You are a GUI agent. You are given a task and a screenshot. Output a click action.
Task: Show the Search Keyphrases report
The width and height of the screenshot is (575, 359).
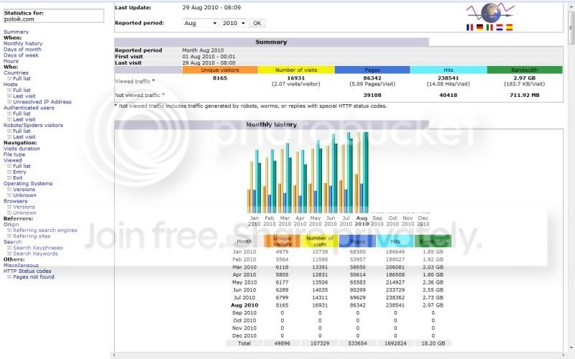[x=38, y=248]
